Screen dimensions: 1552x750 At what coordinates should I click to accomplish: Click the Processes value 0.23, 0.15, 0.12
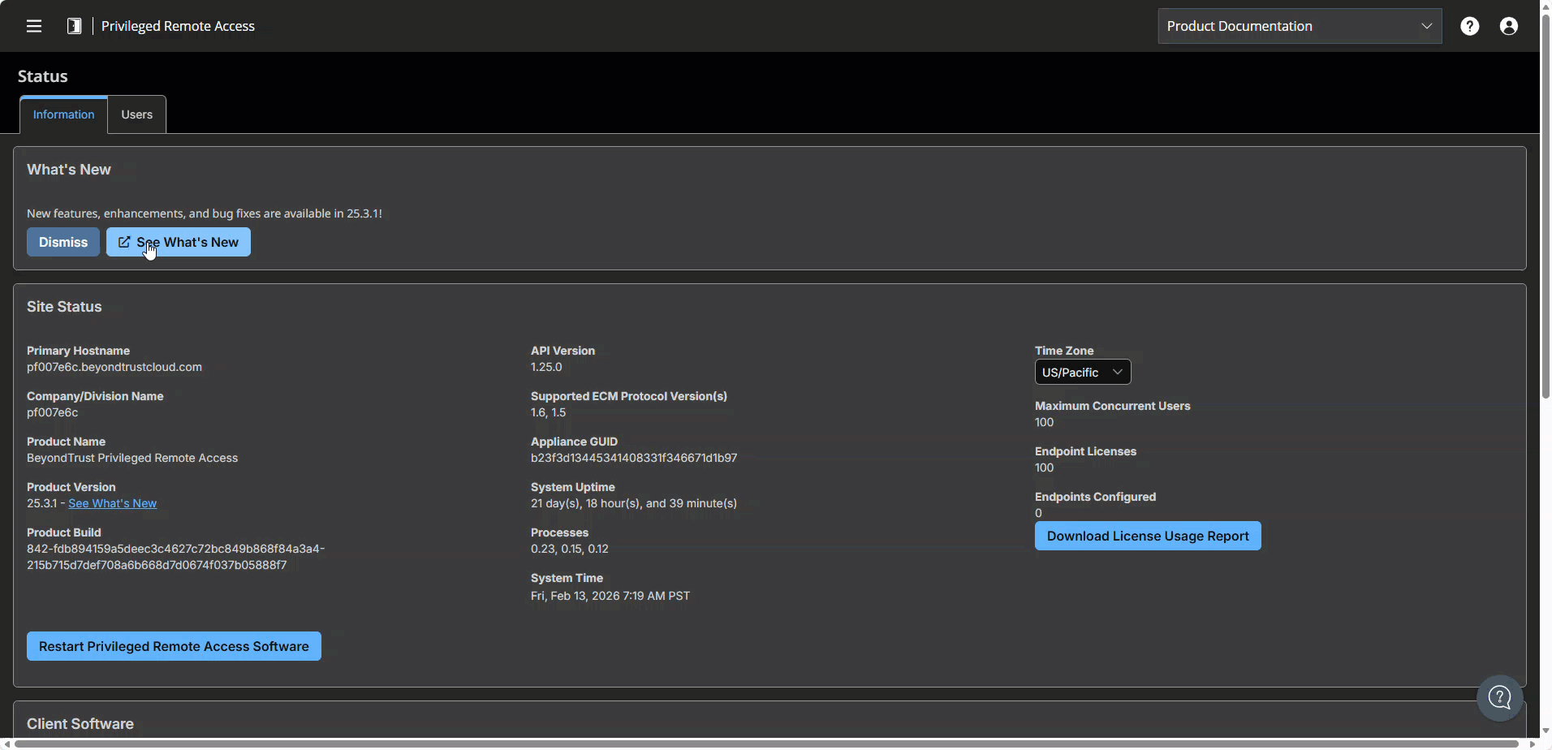pos(570,549)
